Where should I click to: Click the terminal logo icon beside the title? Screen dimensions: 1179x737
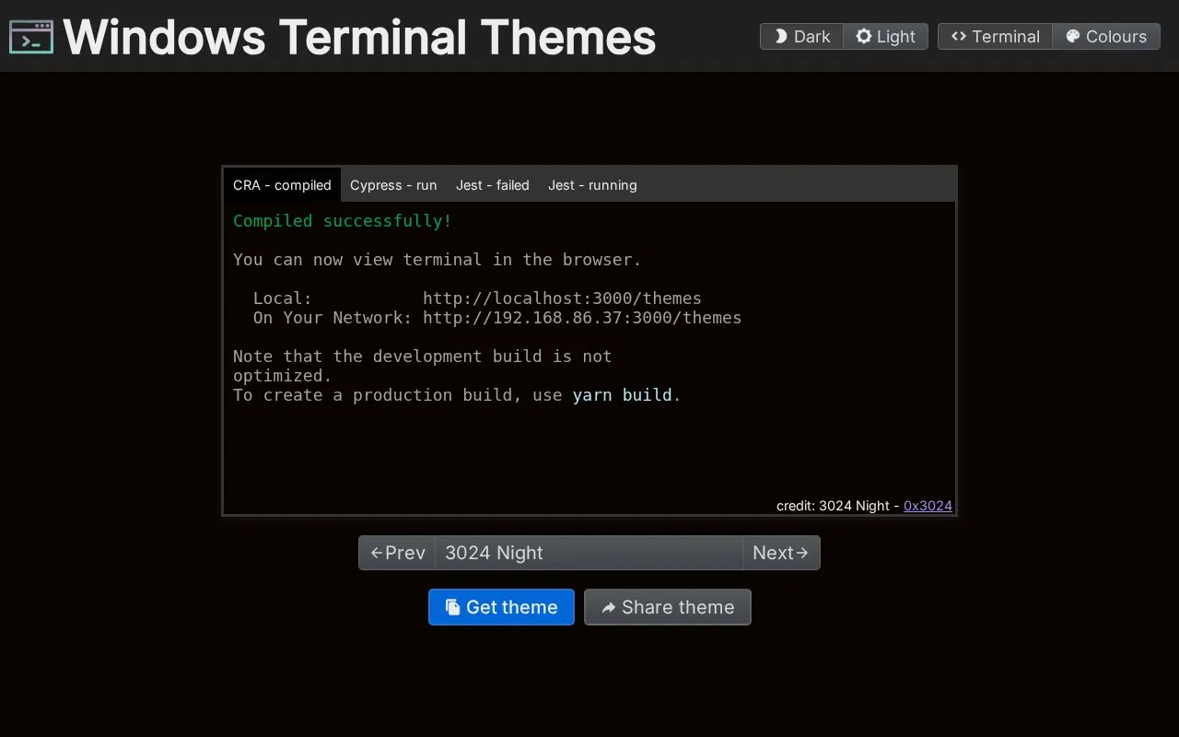pyautogui.click(x=31, y=37)
